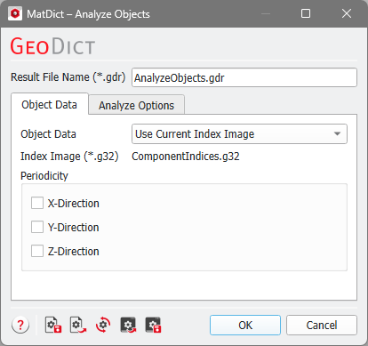Image resolution: width=368 pixels, height=346 pixels.
Task: Click the Result File Name input field
Action: (244, 77)
